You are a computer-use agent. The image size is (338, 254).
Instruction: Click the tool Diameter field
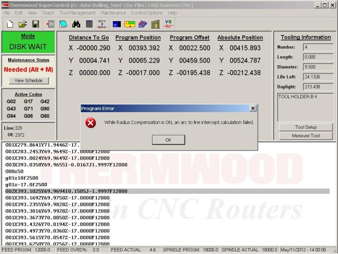318,67
